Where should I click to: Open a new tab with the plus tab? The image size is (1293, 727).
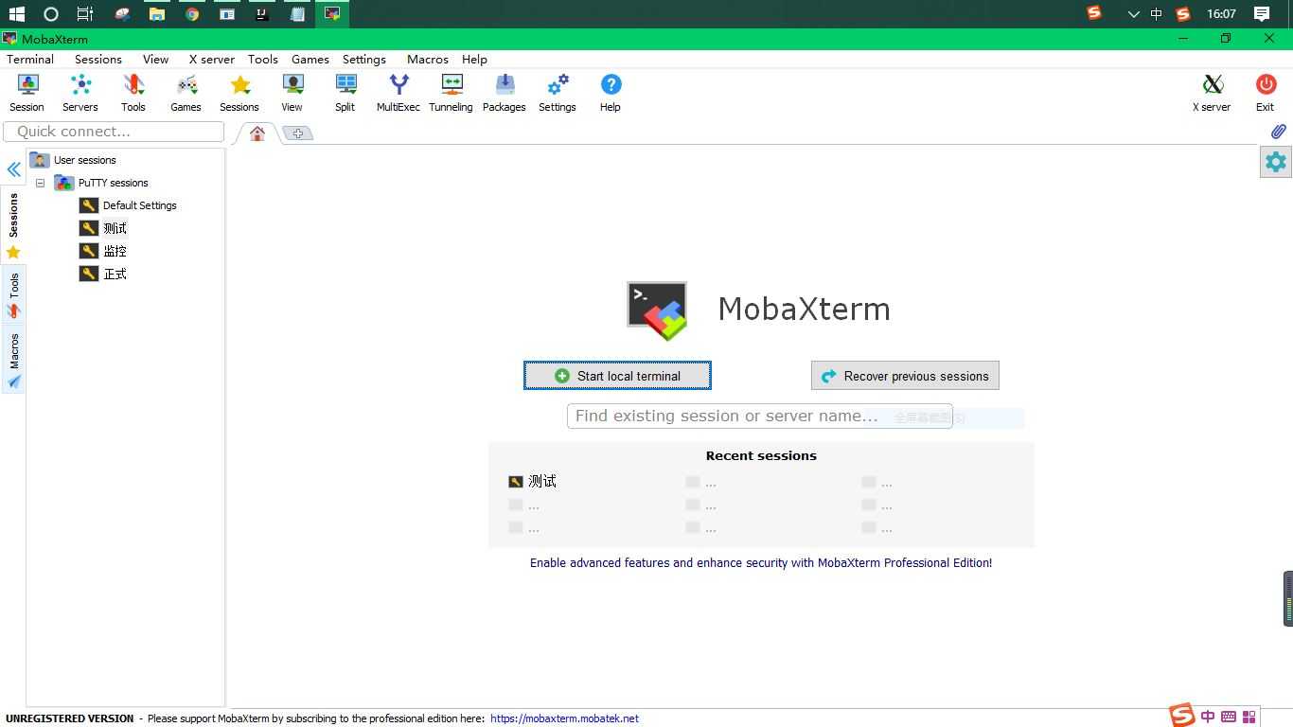[297, 133]
